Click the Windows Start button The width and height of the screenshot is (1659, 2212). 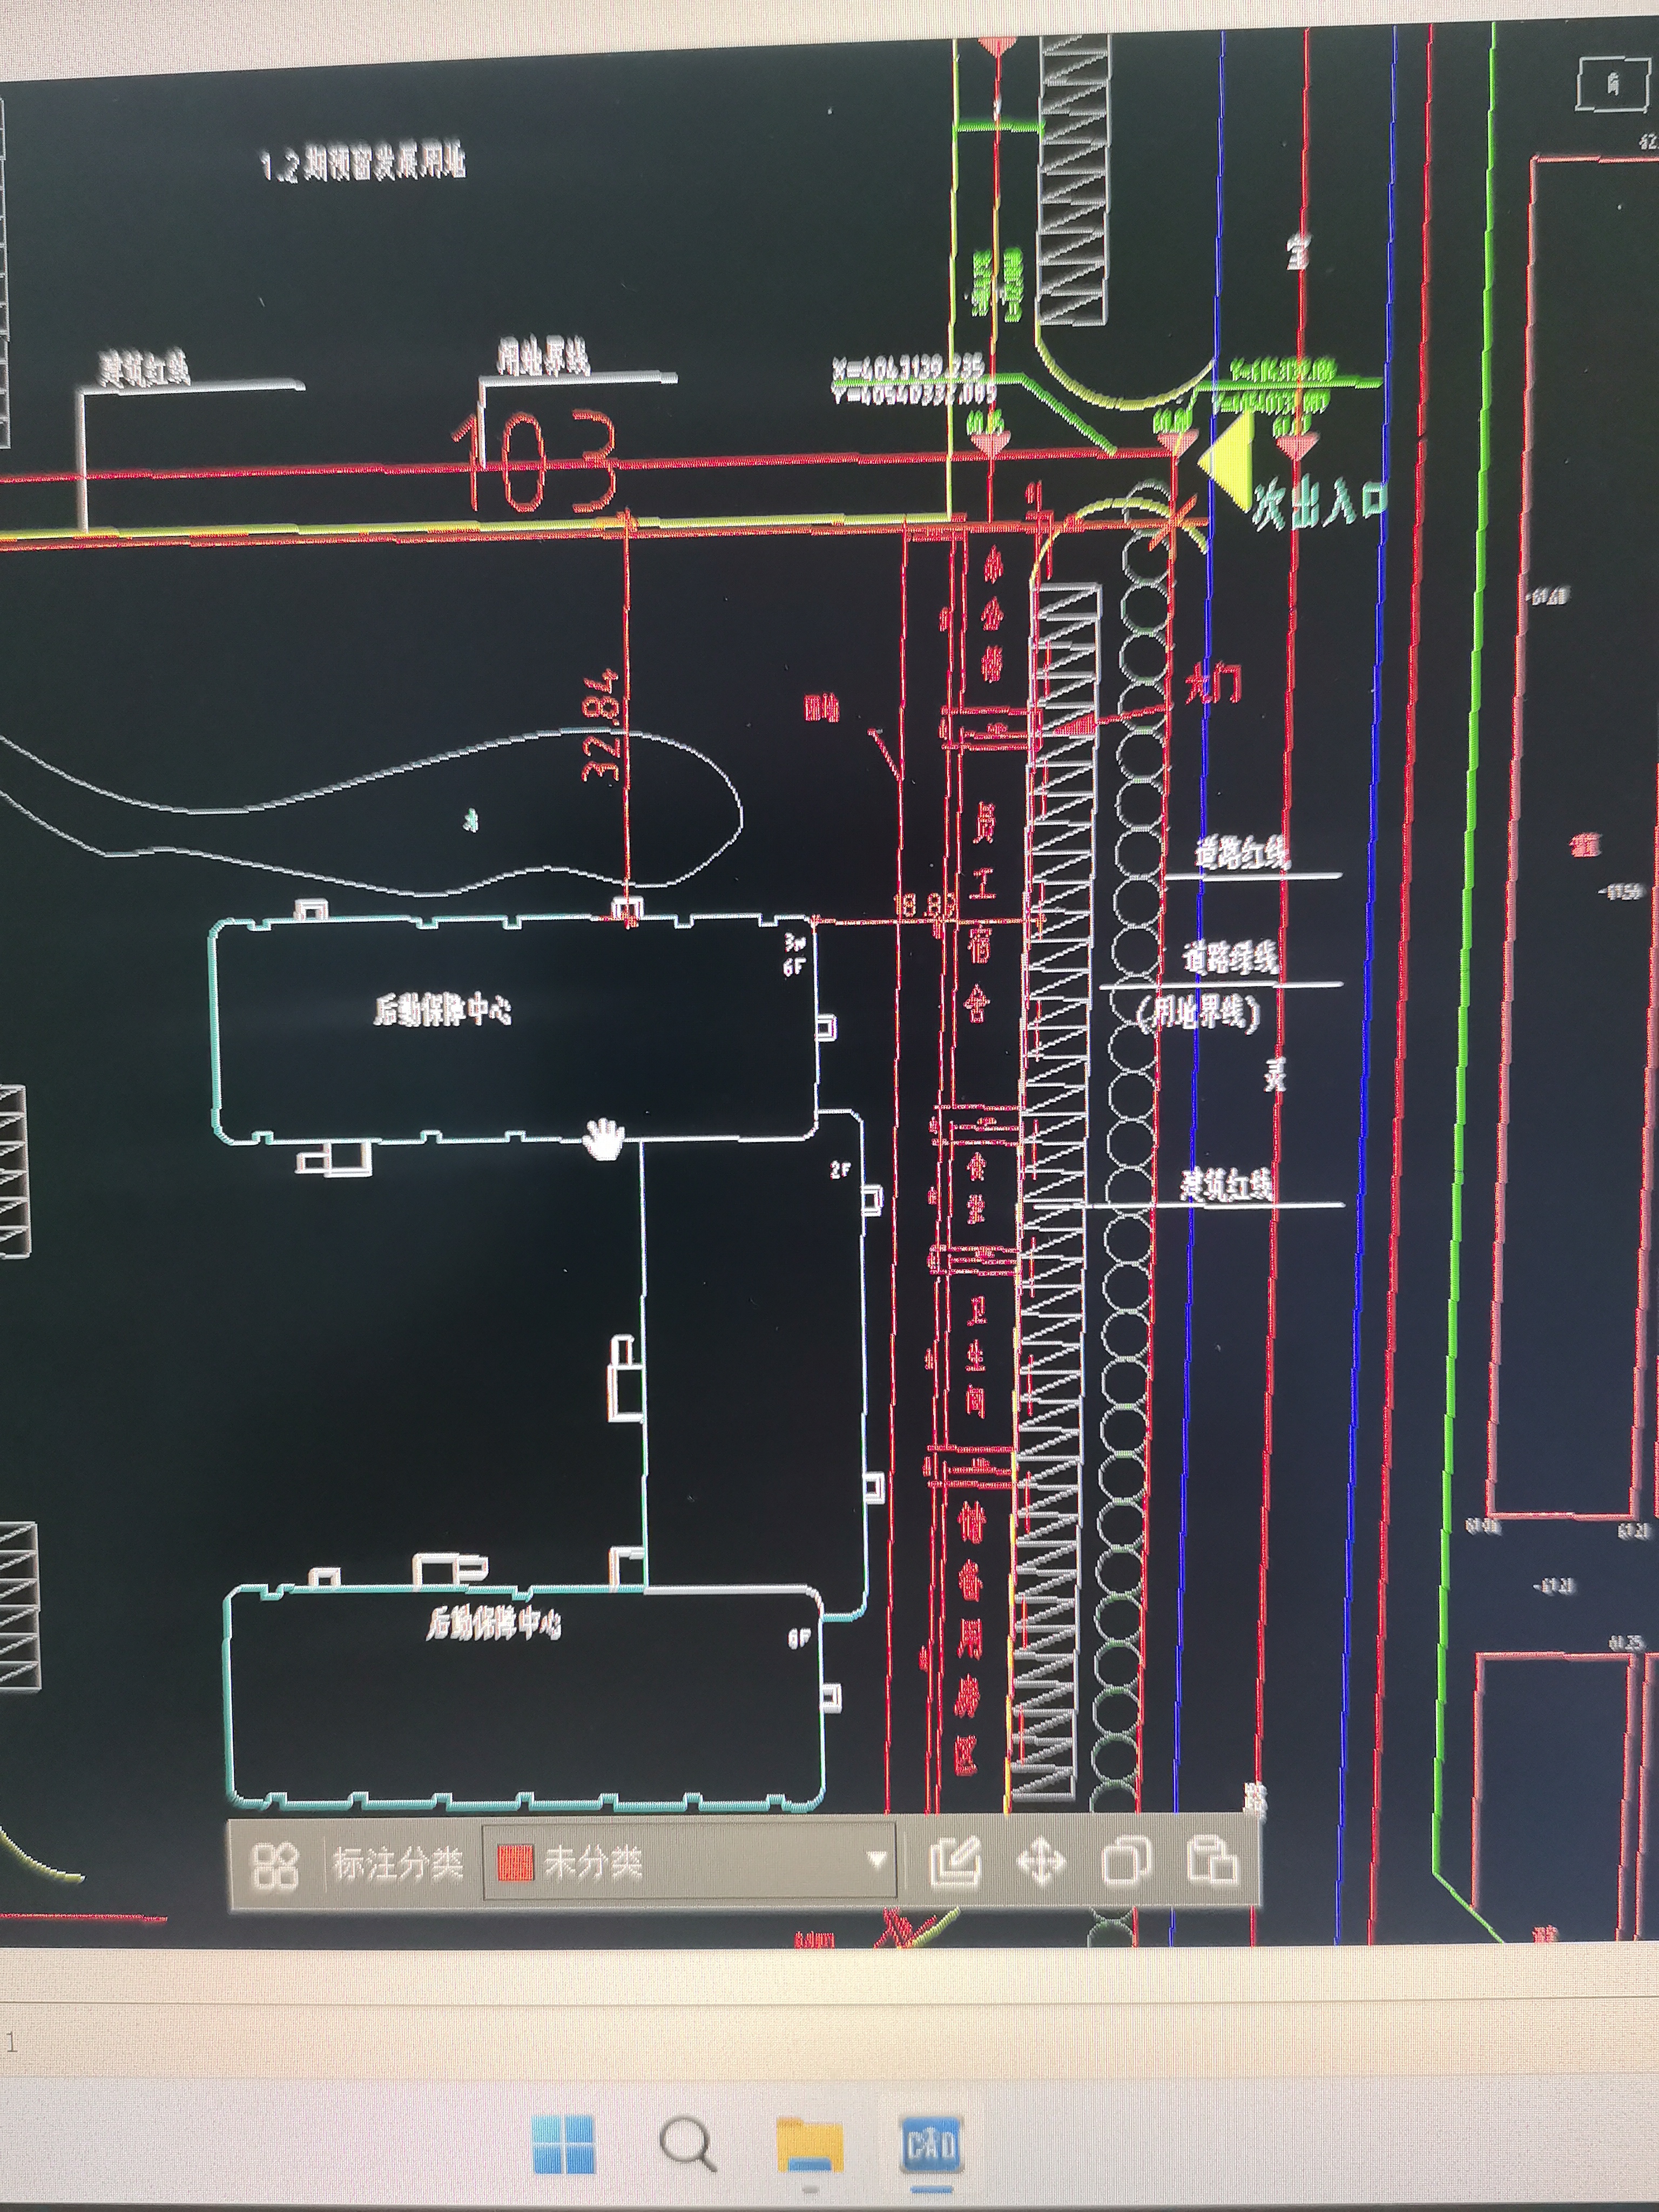tap(564, 2144)
